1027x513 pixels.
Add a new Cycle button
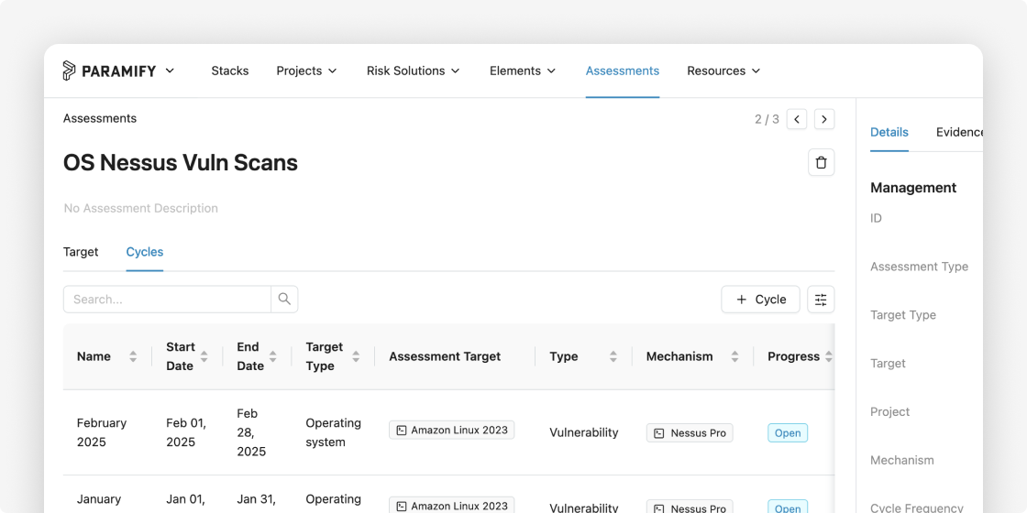(x=760, y=299)
